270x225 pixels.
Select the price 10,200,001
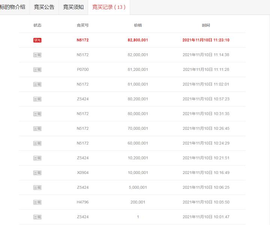pyautogui.click(x=138, y=158)
